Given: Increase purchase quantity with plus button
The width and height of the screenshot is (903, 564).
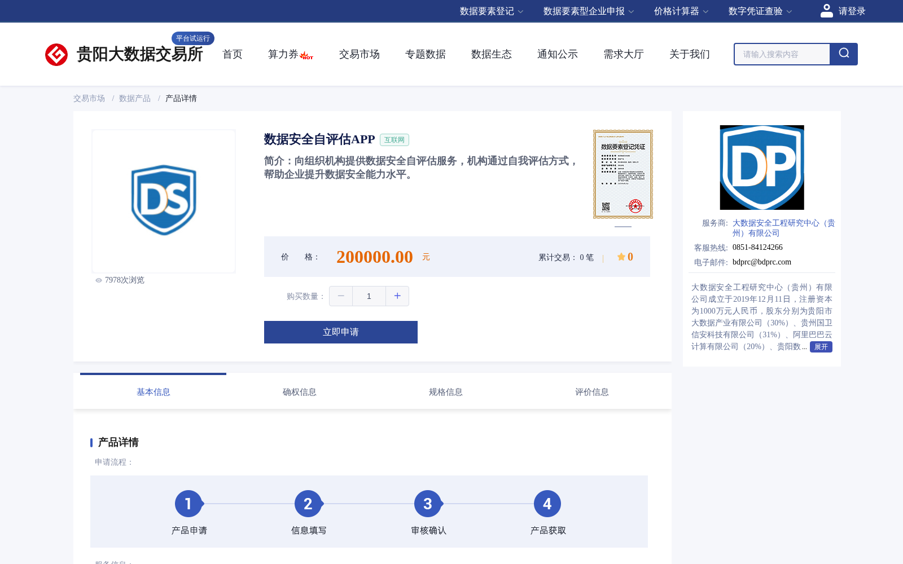Looking at the screenshot, I should coord(397,296).
